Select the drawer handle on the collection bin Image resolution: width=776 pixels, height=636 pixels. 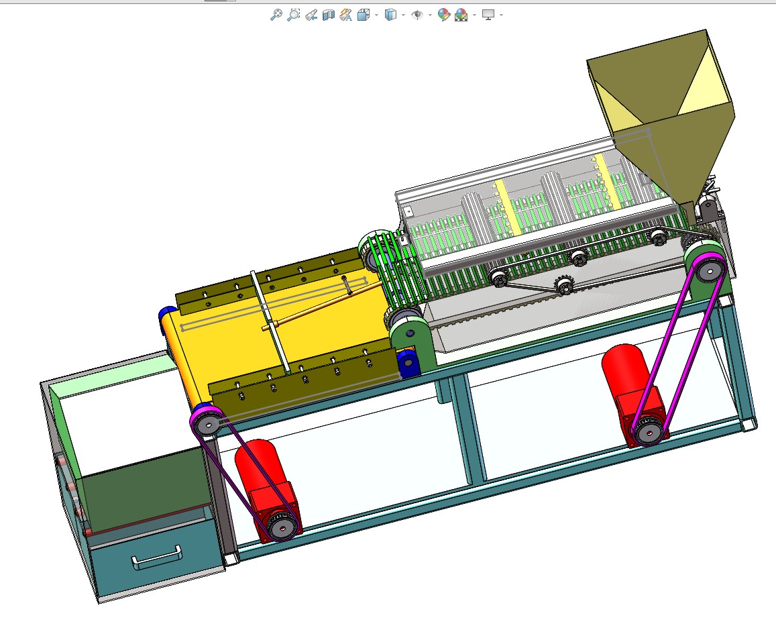[x=156, y=557]
